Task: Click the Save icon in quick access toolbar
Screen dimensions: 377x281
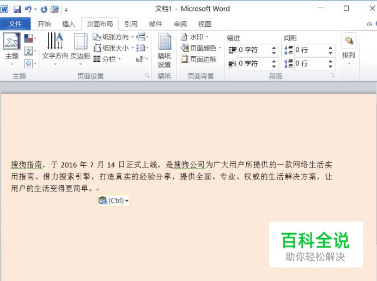Action: [17, 9]
